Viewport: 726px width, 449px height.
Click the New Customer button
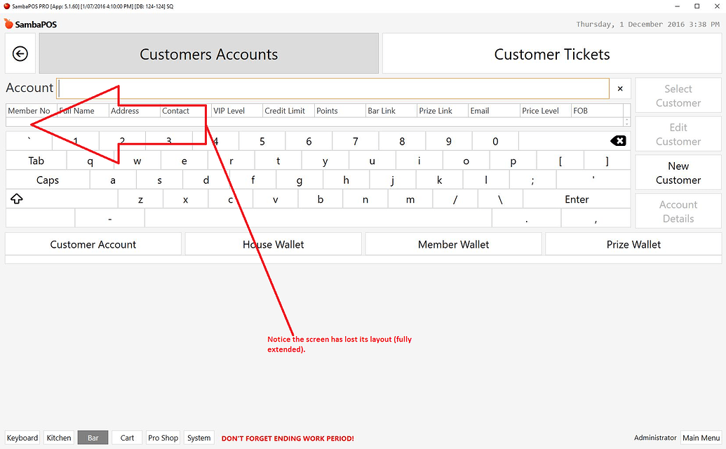[678, 173]
